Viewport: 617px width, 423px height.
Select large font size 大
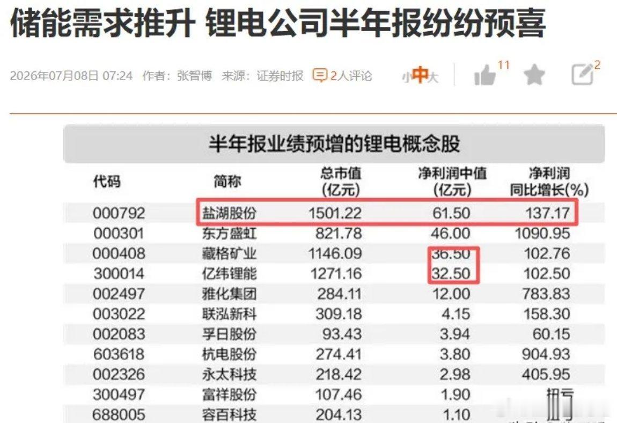(x=433, y=77)
